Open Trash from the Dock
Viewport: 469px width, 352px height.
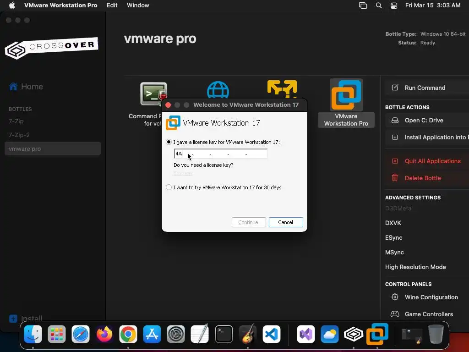point(436,334)
